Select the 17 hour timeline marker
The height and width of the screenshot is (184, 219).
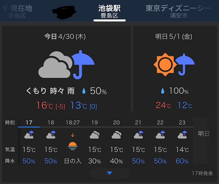pyautogui.click(x=29, y=123)
